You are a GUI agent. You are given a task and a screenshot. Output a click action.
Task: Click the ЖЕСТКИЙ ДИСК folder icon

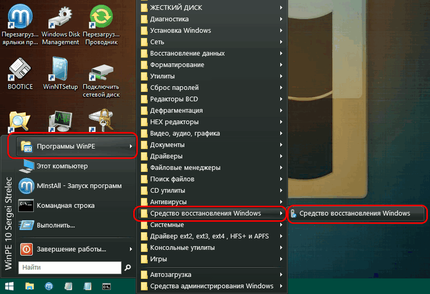(144, 8)
